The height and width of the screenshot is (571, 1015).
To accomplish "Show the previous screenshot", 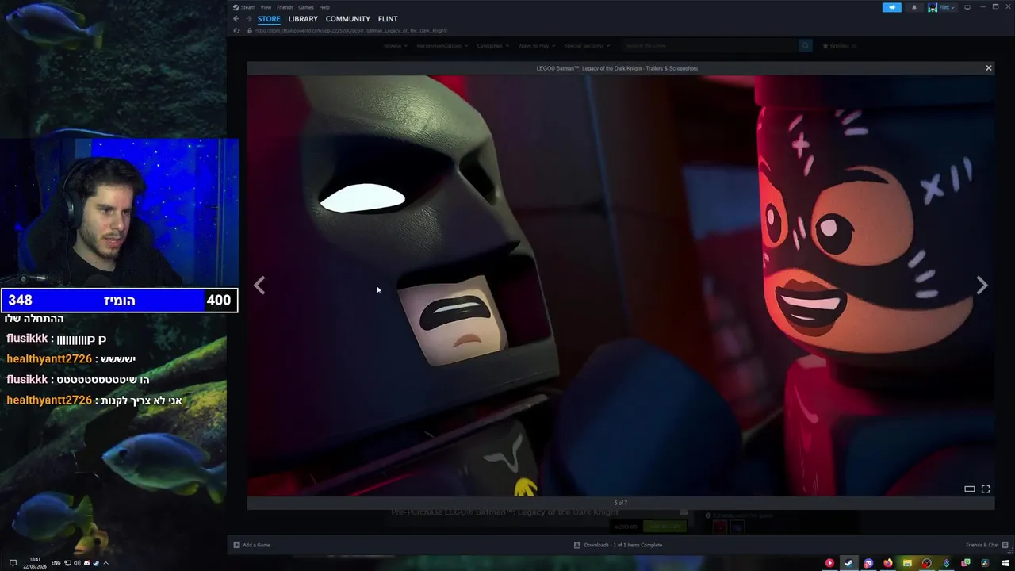I will [x=259, y=285].
